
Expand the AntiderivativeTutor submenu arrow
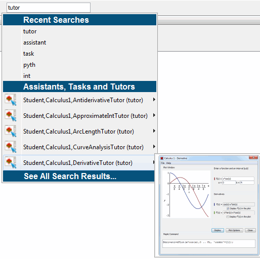154,100
